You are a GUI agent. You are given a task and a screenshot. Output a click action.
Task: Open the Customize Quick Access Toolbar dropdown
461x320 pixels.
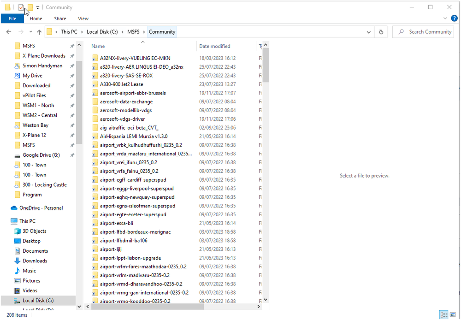(37, 7)
